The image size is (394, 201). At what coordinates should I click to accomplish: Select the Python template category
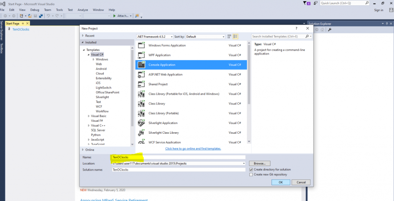pos(96,135)
